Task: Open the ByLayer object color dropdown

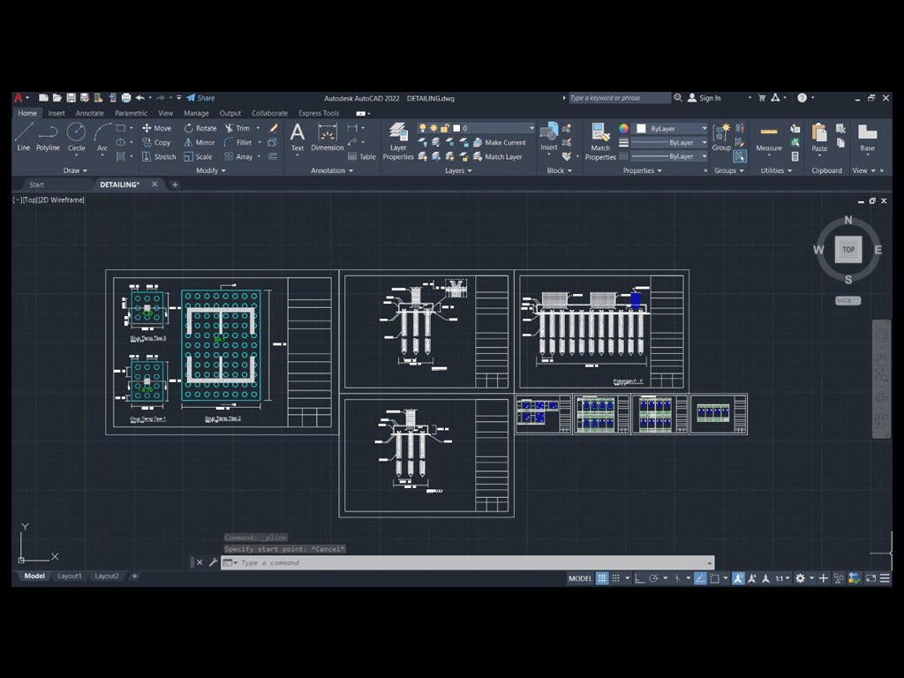Action: (x=673, y=128)
